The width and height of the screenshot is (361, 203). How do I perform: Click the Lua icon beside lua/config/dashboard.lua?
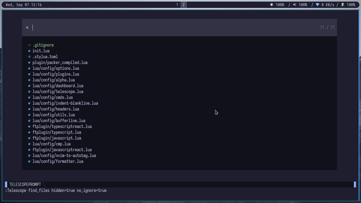(x=29, y=86)
